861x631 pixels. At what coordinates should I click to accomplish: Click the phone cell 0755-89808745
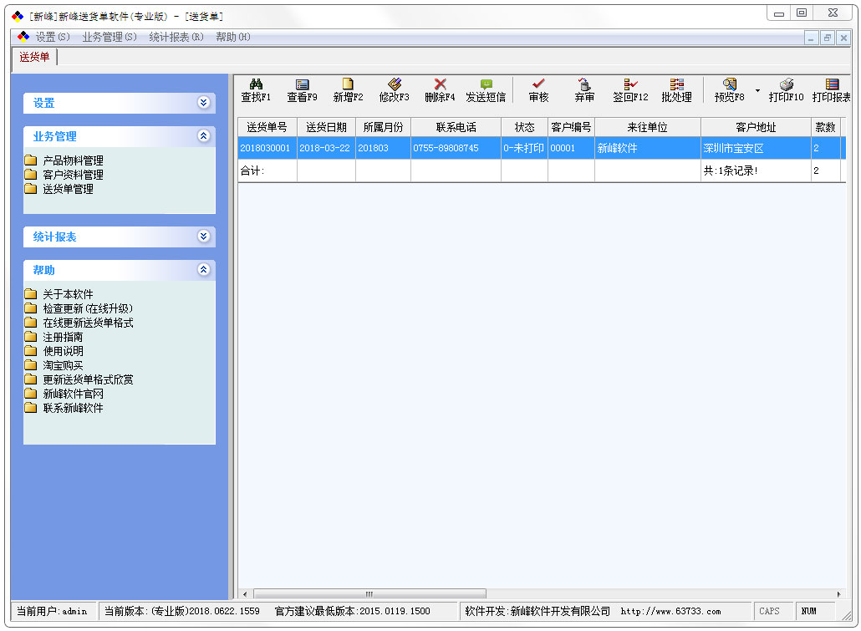tap(456, 148)
